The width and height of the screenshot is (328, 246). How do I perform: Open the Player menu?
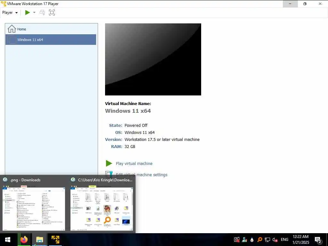[10, 12]
